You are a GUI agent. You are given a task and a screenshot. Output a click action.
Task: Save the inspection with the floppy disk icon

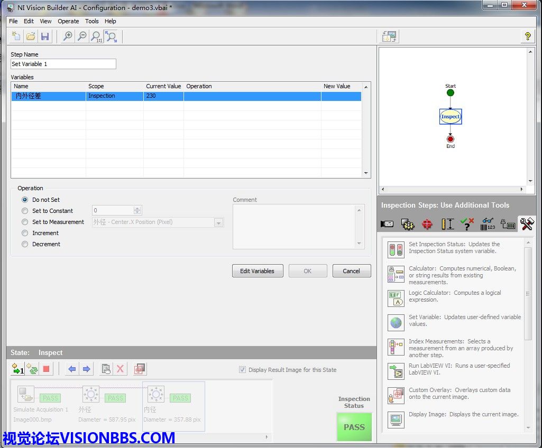pos(45,36)
